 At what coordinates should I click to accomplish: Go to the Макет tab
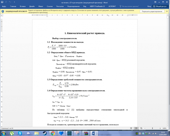[x=41, y=6]
